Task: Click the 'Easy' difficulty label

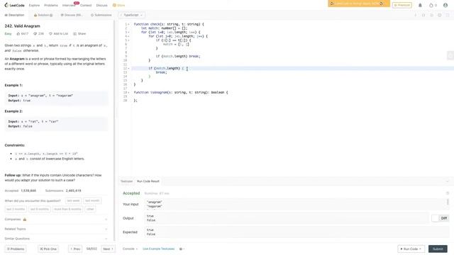Action: tap(8, 34)
